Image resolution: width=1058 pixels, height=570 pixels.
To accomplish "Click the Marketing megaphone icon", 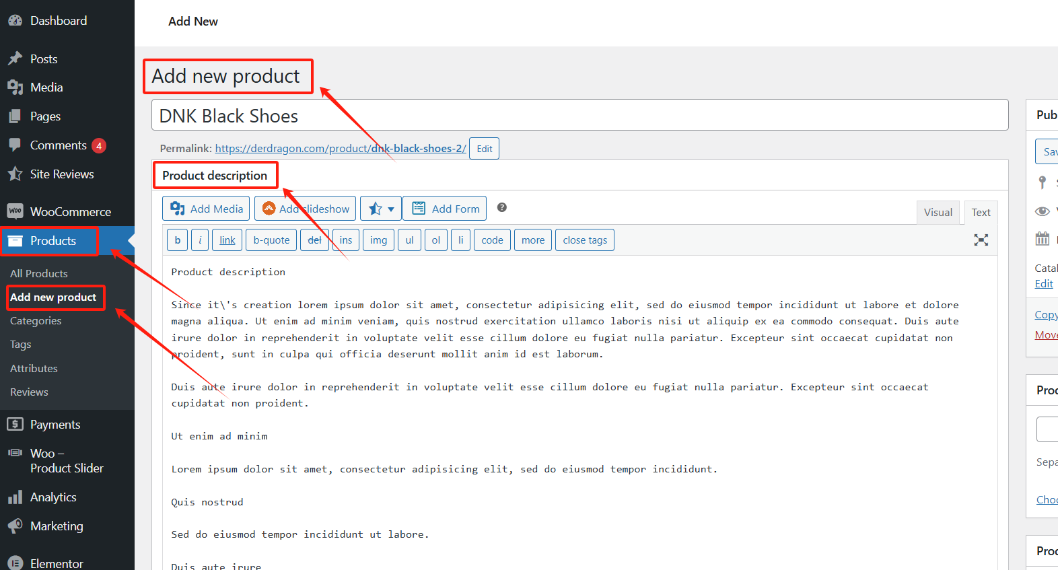I will [15, 526].
